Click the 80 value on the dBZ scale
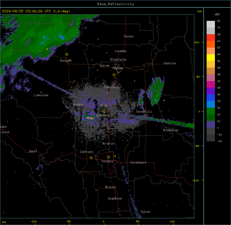This screenshot has height=225, width=231. tap(219, 21)
